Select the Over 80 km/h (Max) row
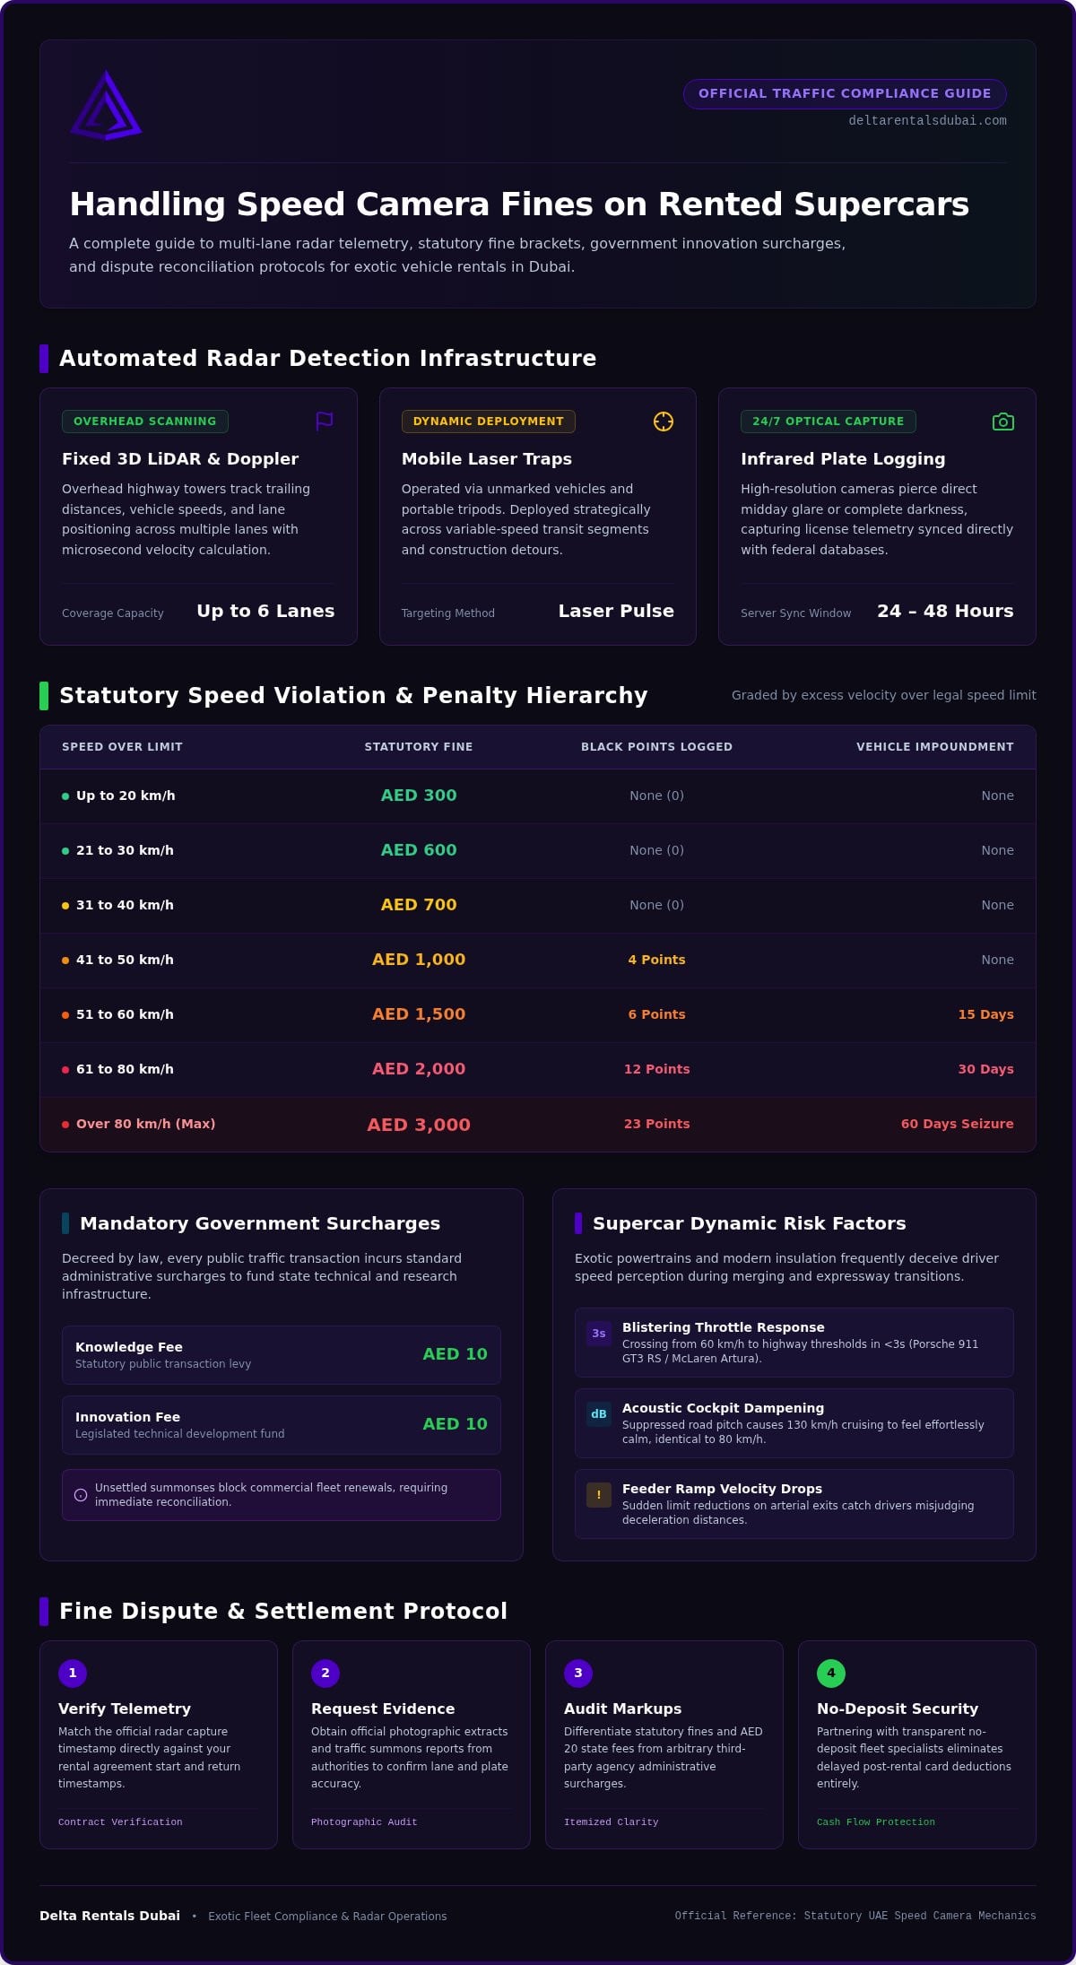The height and width of the screenshot is (1965, 1076). coord(538,1124)
